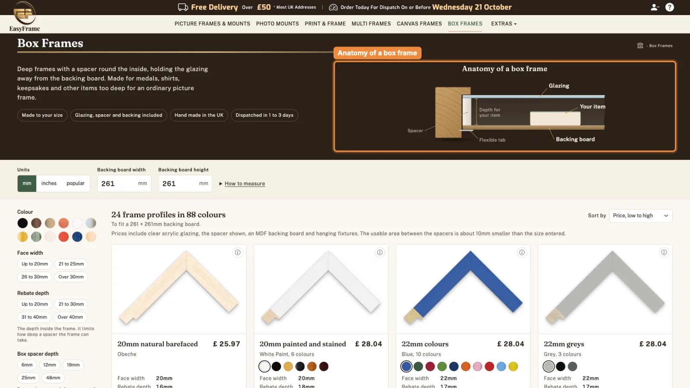
Task: Filter by dark blue colour swatch in sidebar
Action: pos(77,237)
